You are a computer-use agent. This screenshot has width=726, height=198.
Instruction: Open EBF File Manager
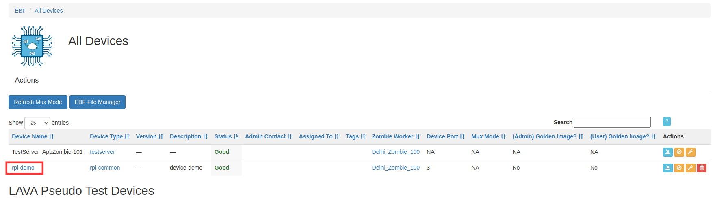[98, 102]
